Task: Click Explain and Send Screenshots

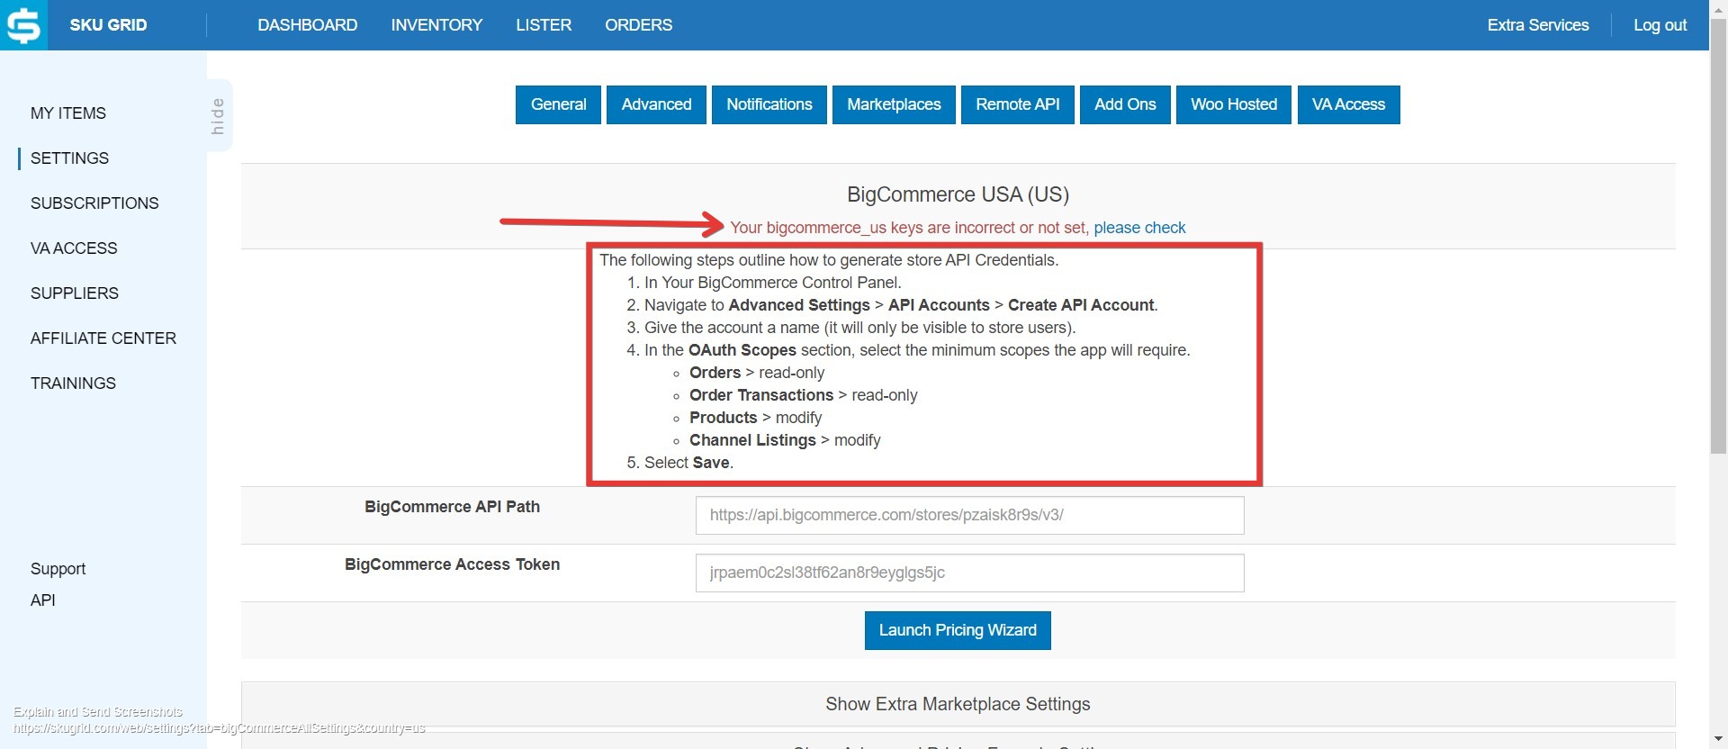Action: click(x=98, y=712)
